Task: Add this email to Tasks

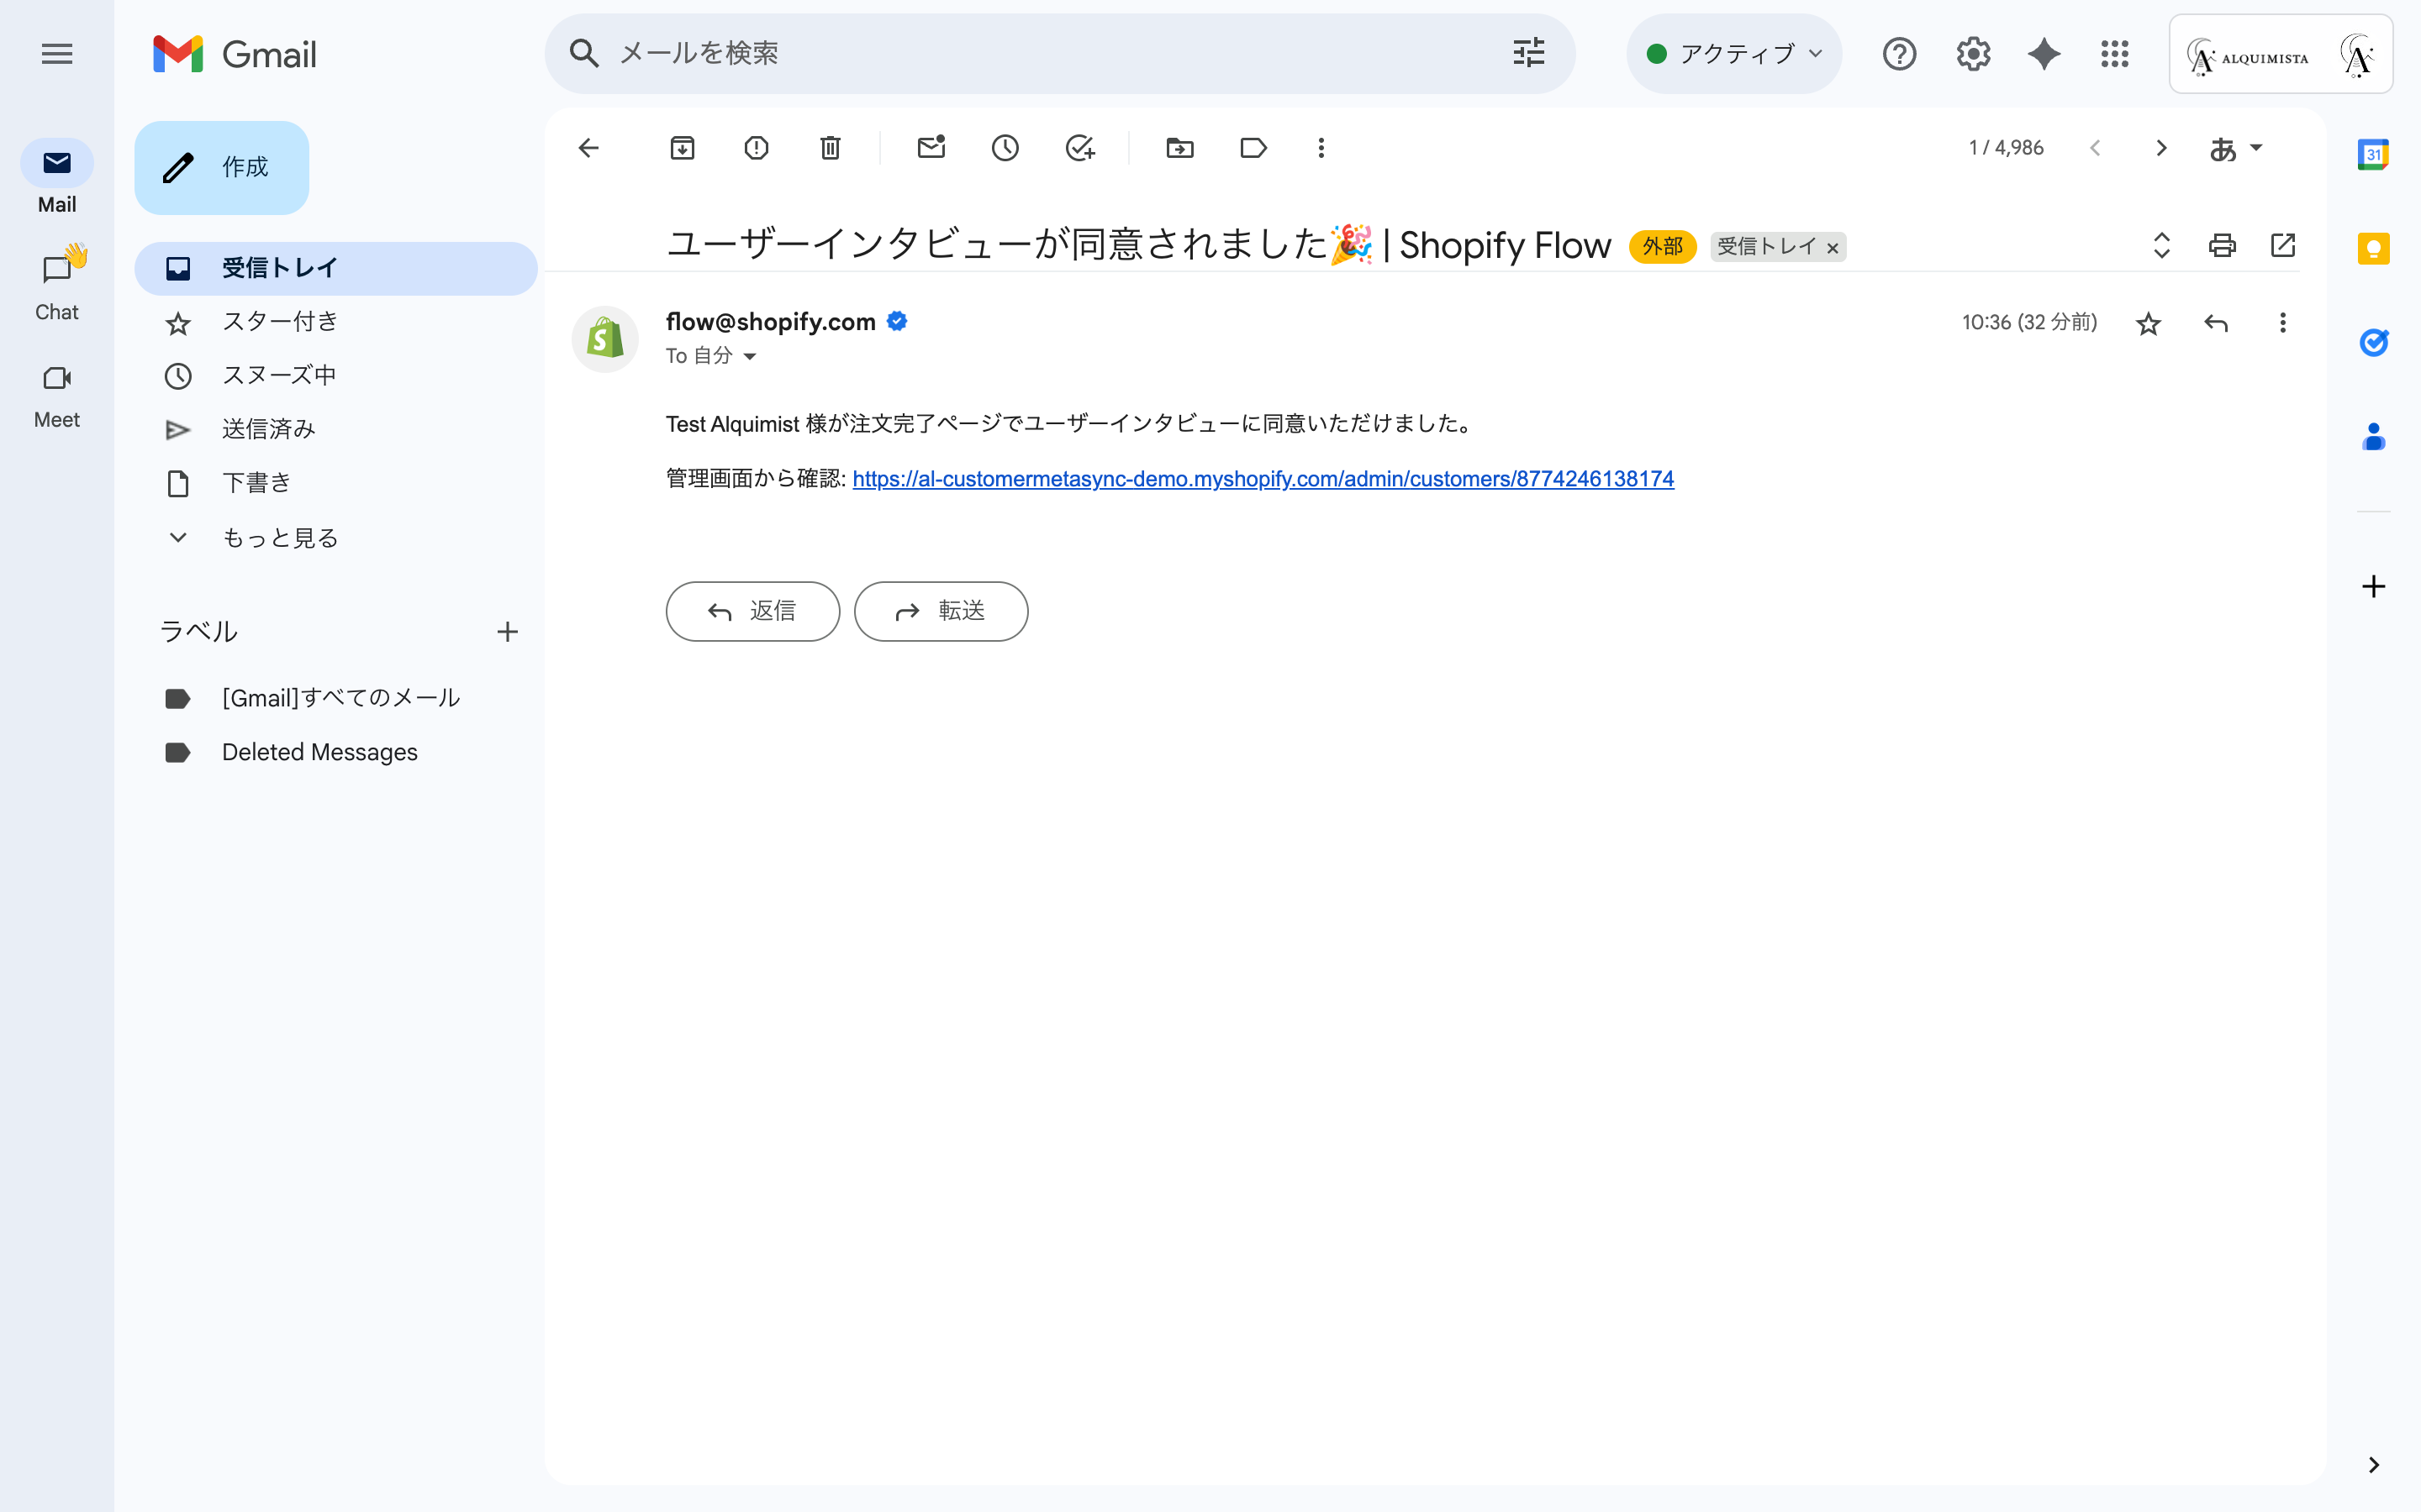Action: [1079, 148]
